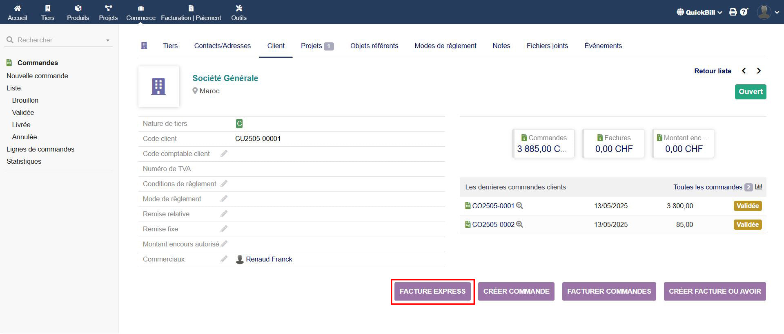Expand the user avatar menu
Viewport: 784px width, 334px height.
768,12
